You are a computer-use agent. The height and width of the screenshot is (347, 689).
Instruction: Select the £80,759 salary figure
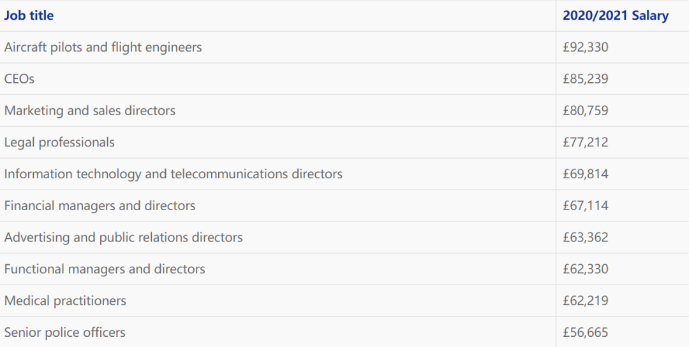(586, 111)
